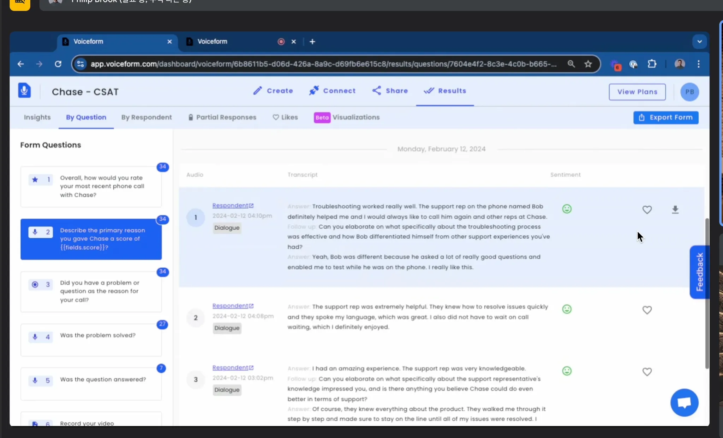Bookmark this page with the star icon

pos(588,64)
